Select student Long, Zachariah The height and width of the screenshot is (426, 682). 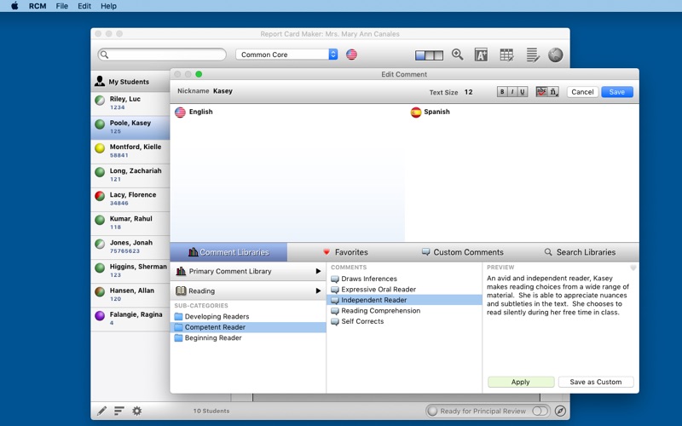[130, 176]
